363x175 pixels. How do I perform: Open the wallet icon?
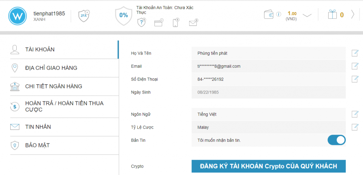tap(269, 15)
